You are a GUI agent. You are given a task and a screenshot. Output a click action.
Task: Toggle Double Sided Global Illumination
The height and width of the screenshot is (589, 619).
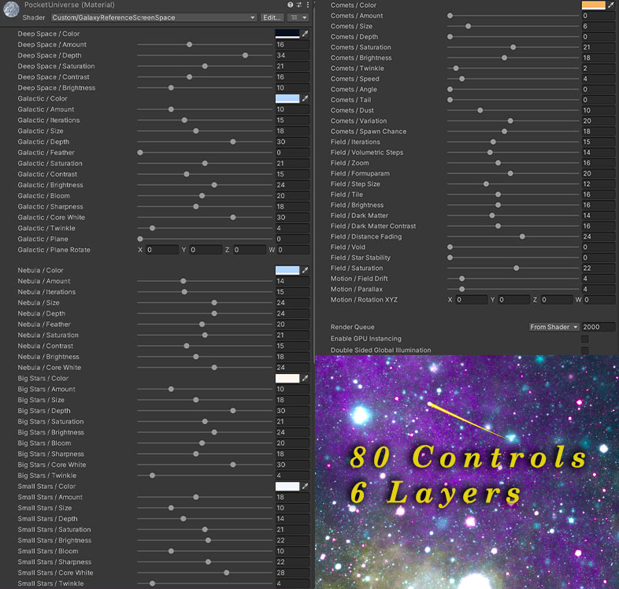tap(584, 350)
